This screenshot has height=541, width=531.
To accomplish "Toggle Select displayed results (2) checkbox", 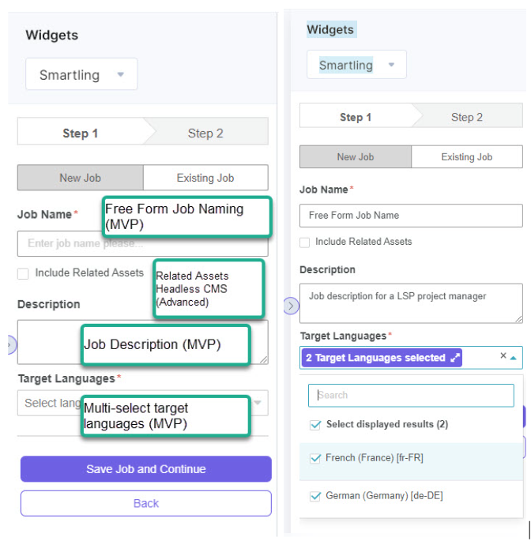I will point(315,424).
